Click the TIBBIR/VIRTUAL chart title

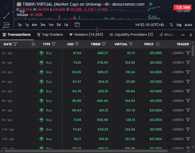click(83, 4)
